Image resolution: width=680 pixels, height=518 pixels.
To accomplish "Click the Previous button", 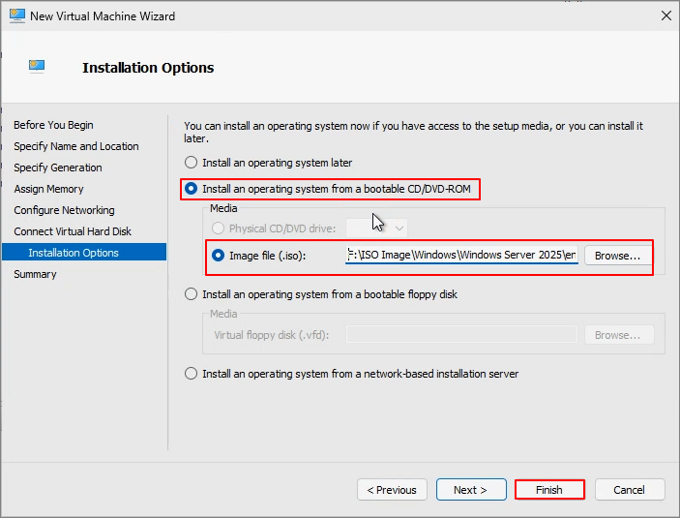I will [392, 490].
